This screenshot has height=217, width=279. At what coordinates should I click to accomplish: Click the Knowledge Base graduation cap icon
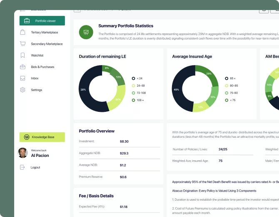tap(27, 137)
